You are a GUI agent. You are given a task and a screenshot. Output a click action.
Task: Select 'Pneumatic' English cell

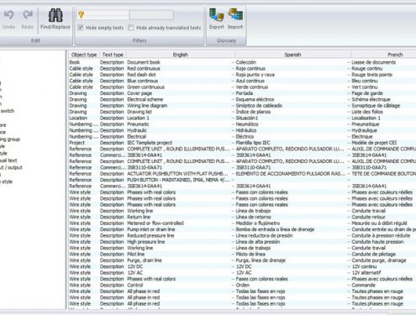tap(138, 124)
